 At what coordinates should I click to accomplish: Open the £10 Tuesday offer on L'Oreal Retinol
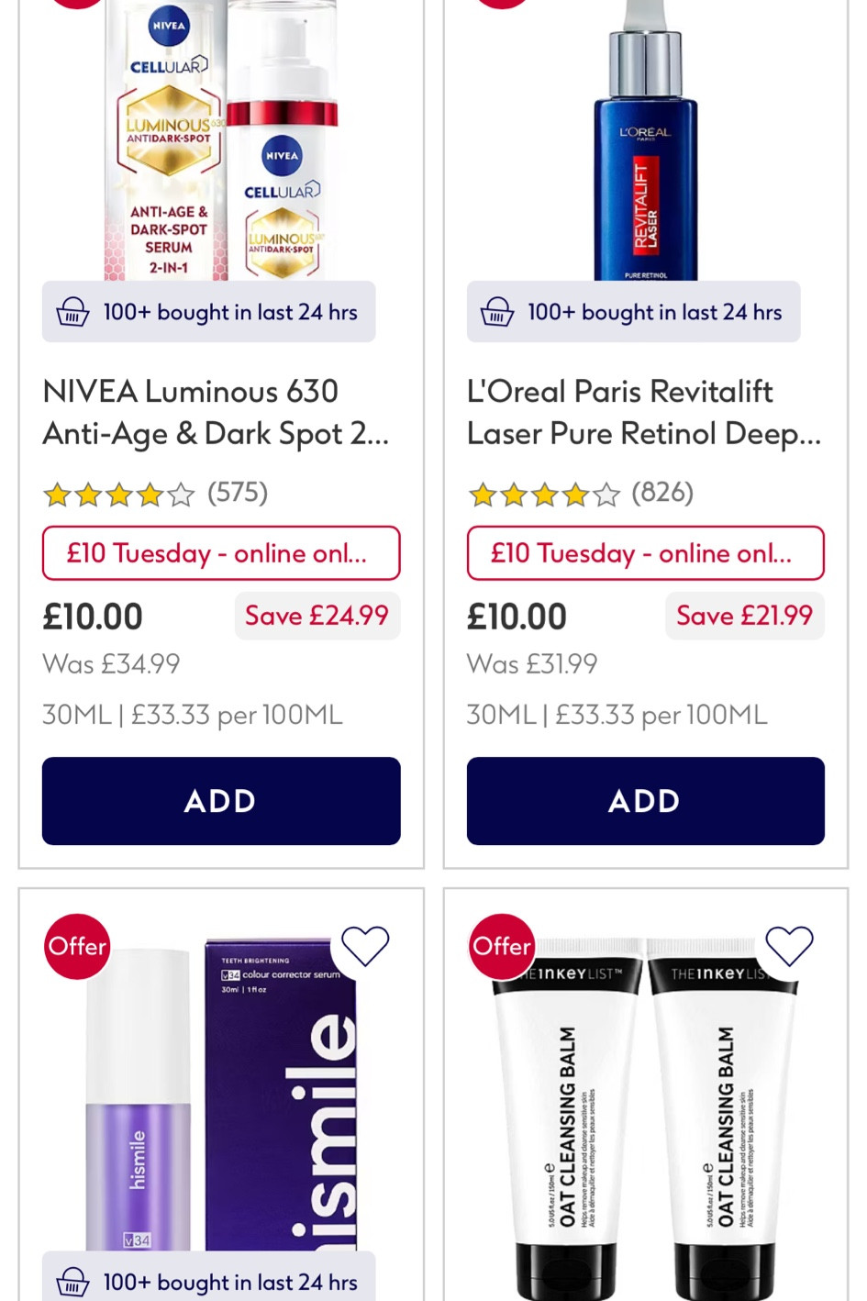coord(645,553)
